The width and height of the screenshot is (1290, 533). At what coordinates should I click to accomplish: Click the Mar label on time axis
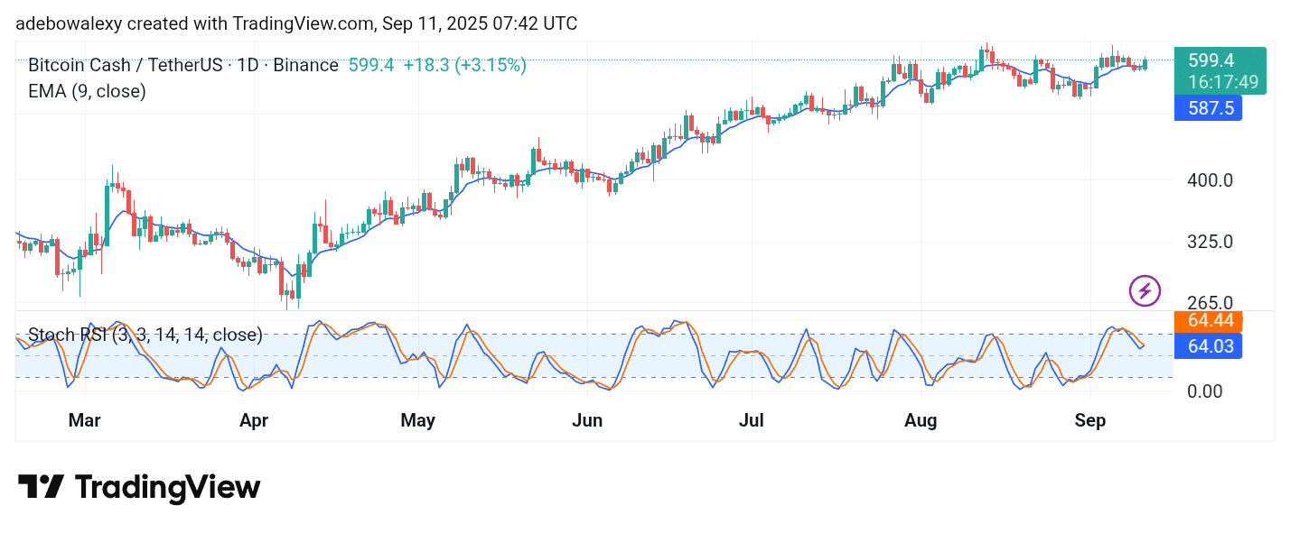click(84, 420)
